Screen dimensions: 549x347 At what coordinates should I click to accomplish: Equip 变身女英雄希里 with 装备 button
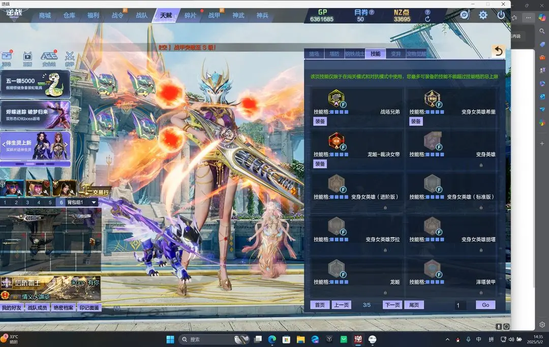416,121
